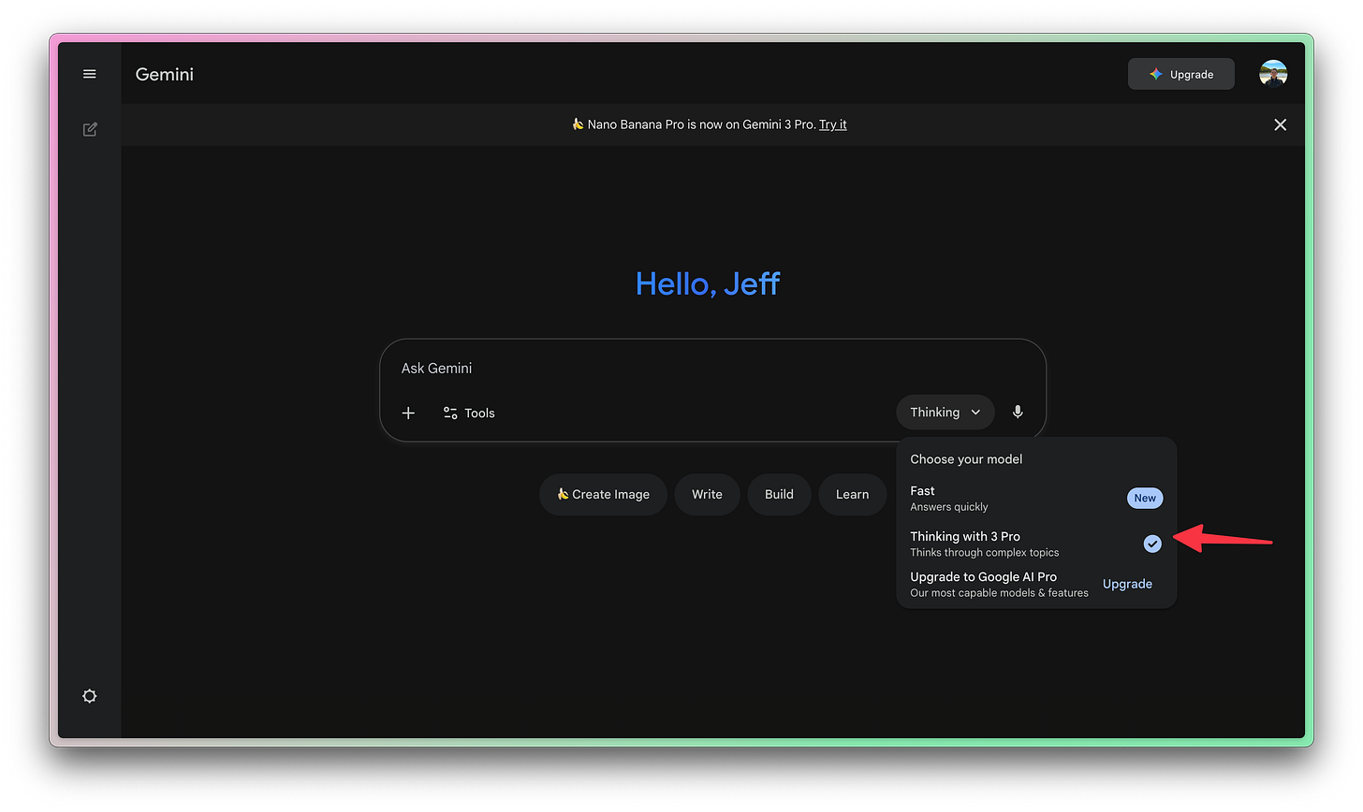Expand the Create Image options chip

(x=603, y=494)
